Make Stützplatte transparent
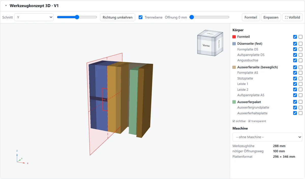Viewport: 305px width, 179px height. click(300, 78)
